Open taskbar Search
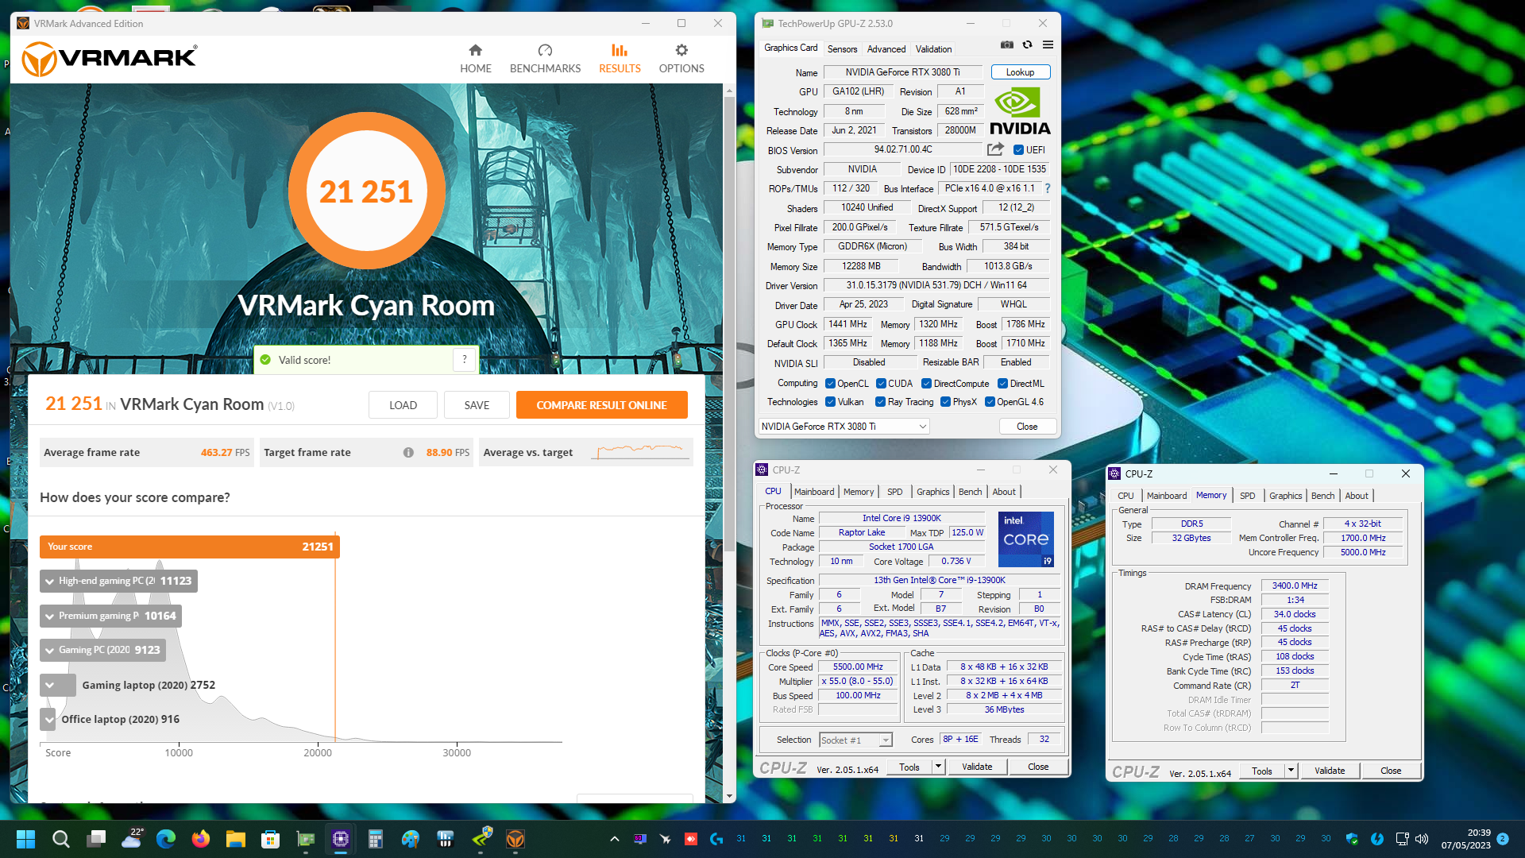 pos(60,839)
